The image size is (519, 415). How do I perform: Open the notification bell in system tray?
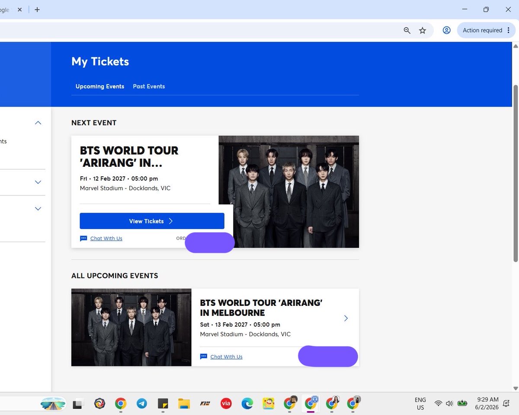point(506,404)
